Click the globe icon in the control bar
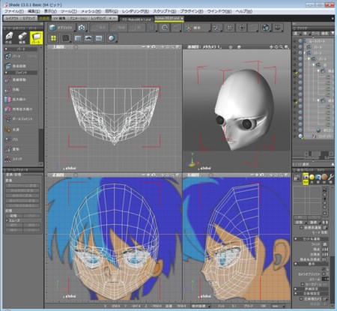 point(266,28)
